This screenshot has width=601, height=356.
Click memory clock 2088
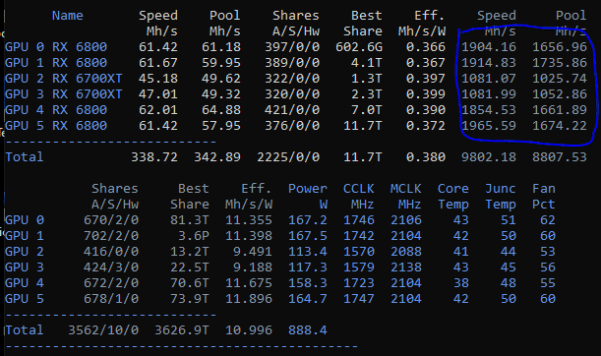coord(406,252)
